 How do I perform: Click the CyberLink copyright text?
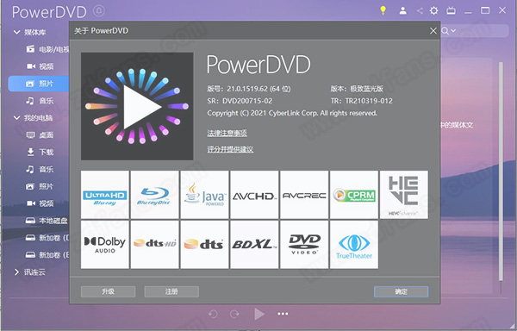(292, 113)
